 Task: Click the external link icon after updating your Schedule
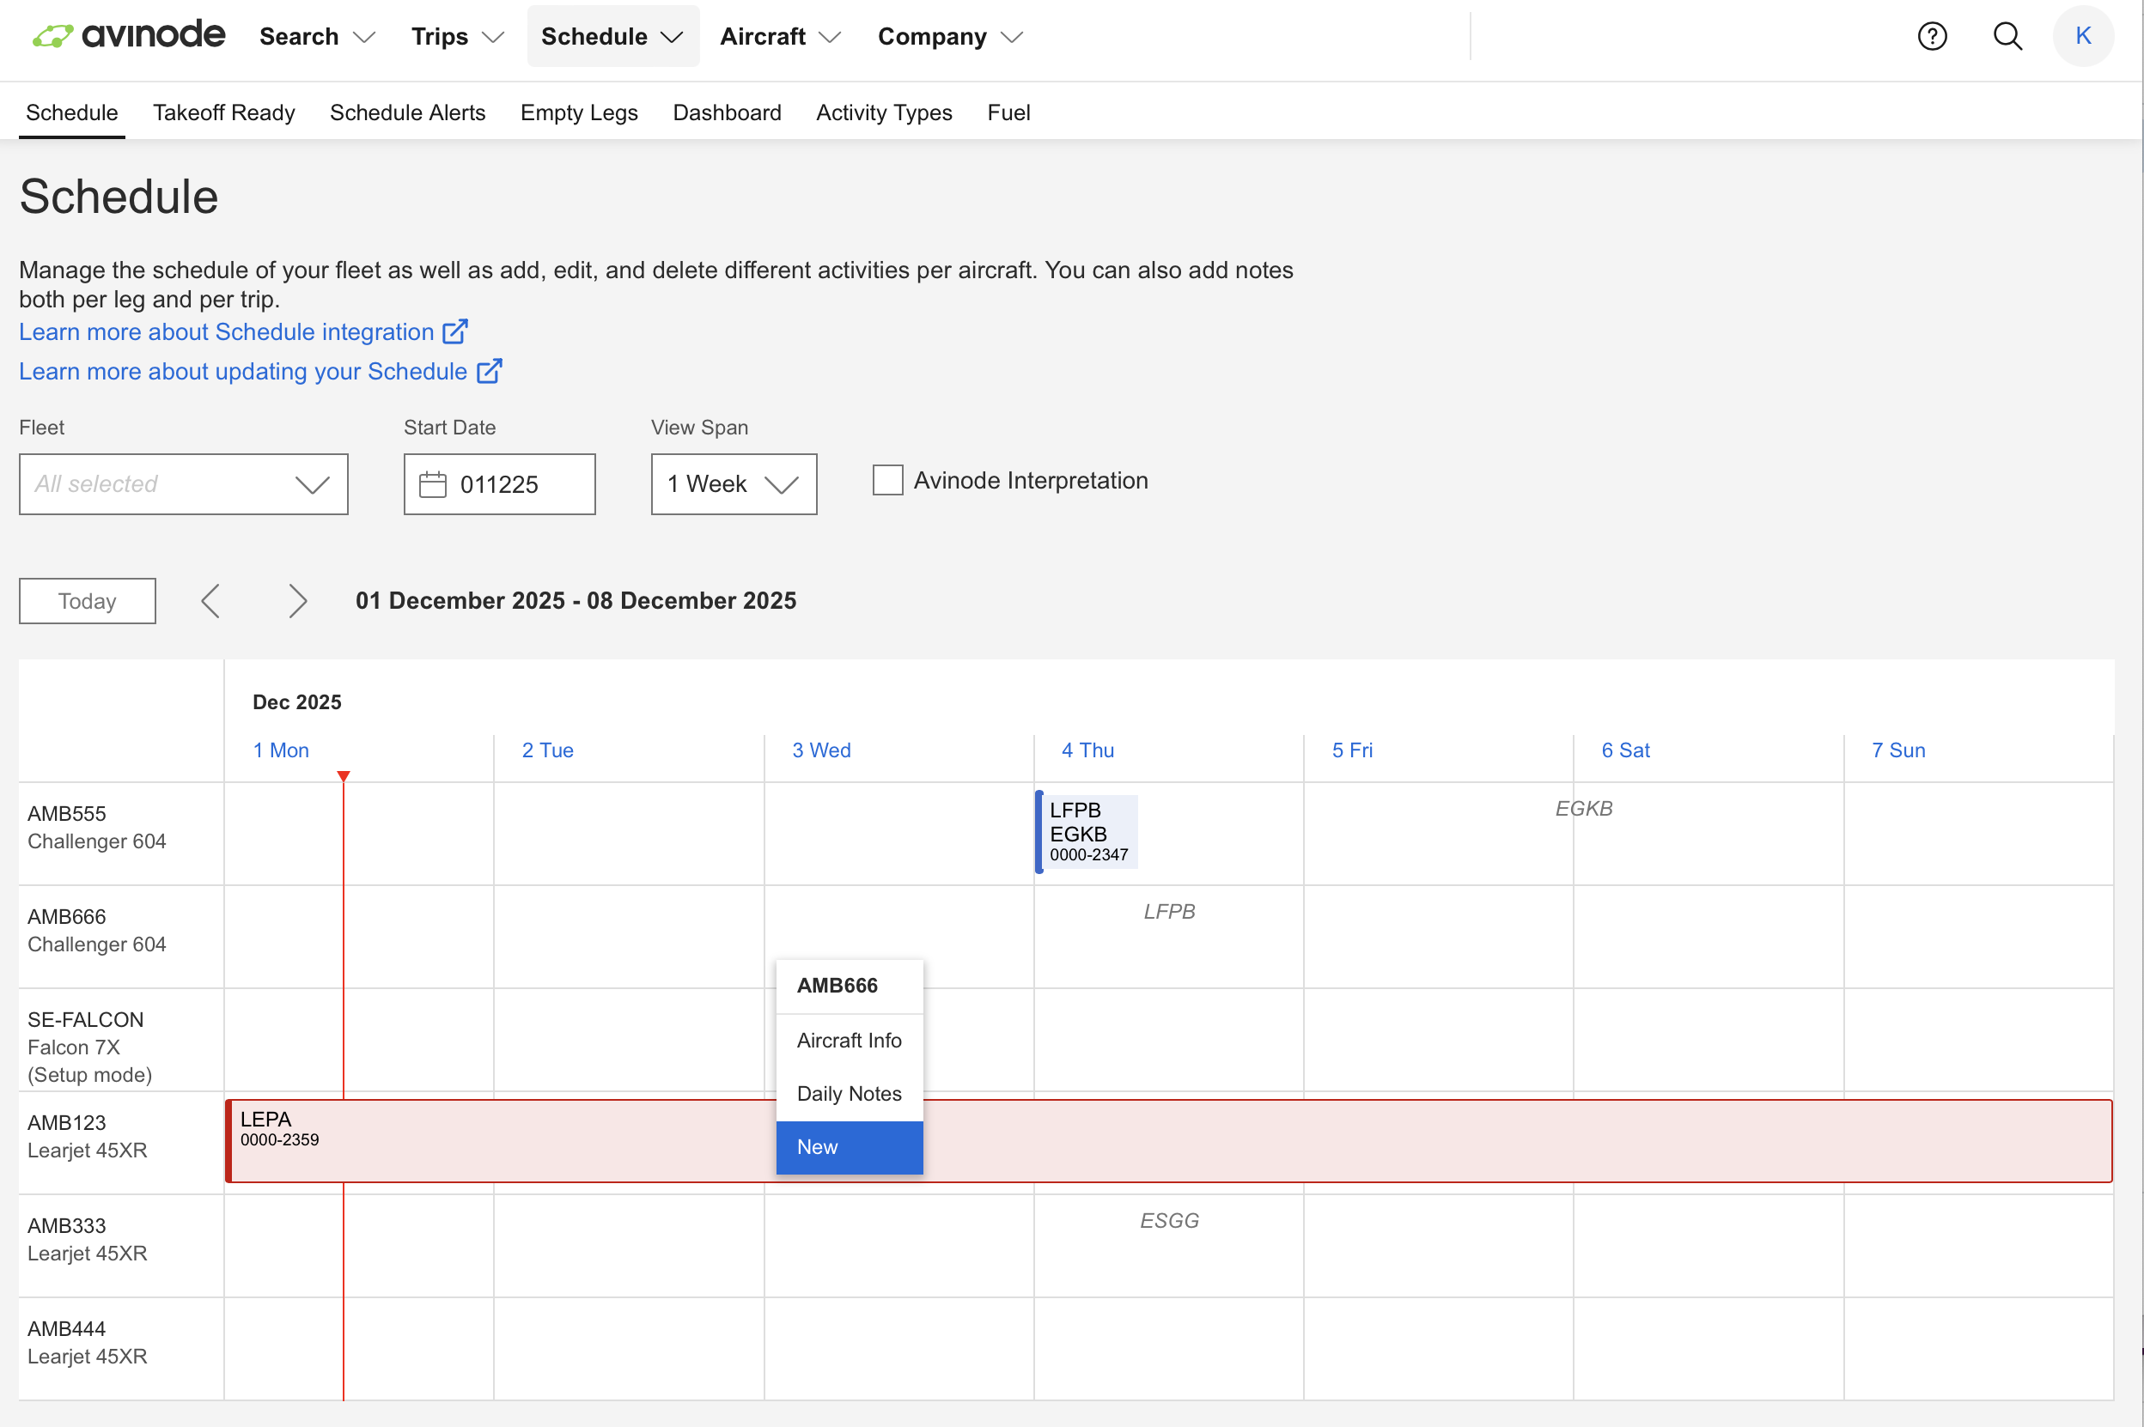[489, 370]
